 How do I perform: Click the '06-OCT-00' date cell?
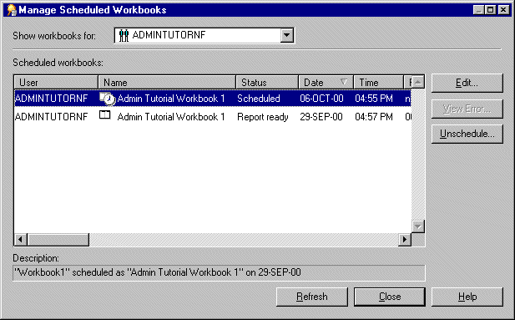point(321,99)
